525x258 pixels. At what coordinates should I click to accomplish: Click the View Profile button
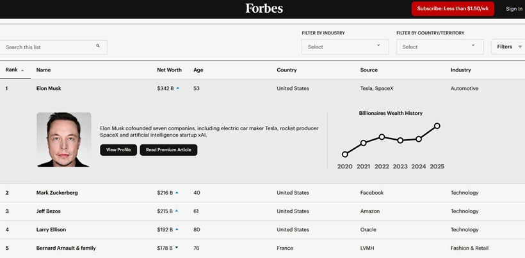tap(118, 150)
